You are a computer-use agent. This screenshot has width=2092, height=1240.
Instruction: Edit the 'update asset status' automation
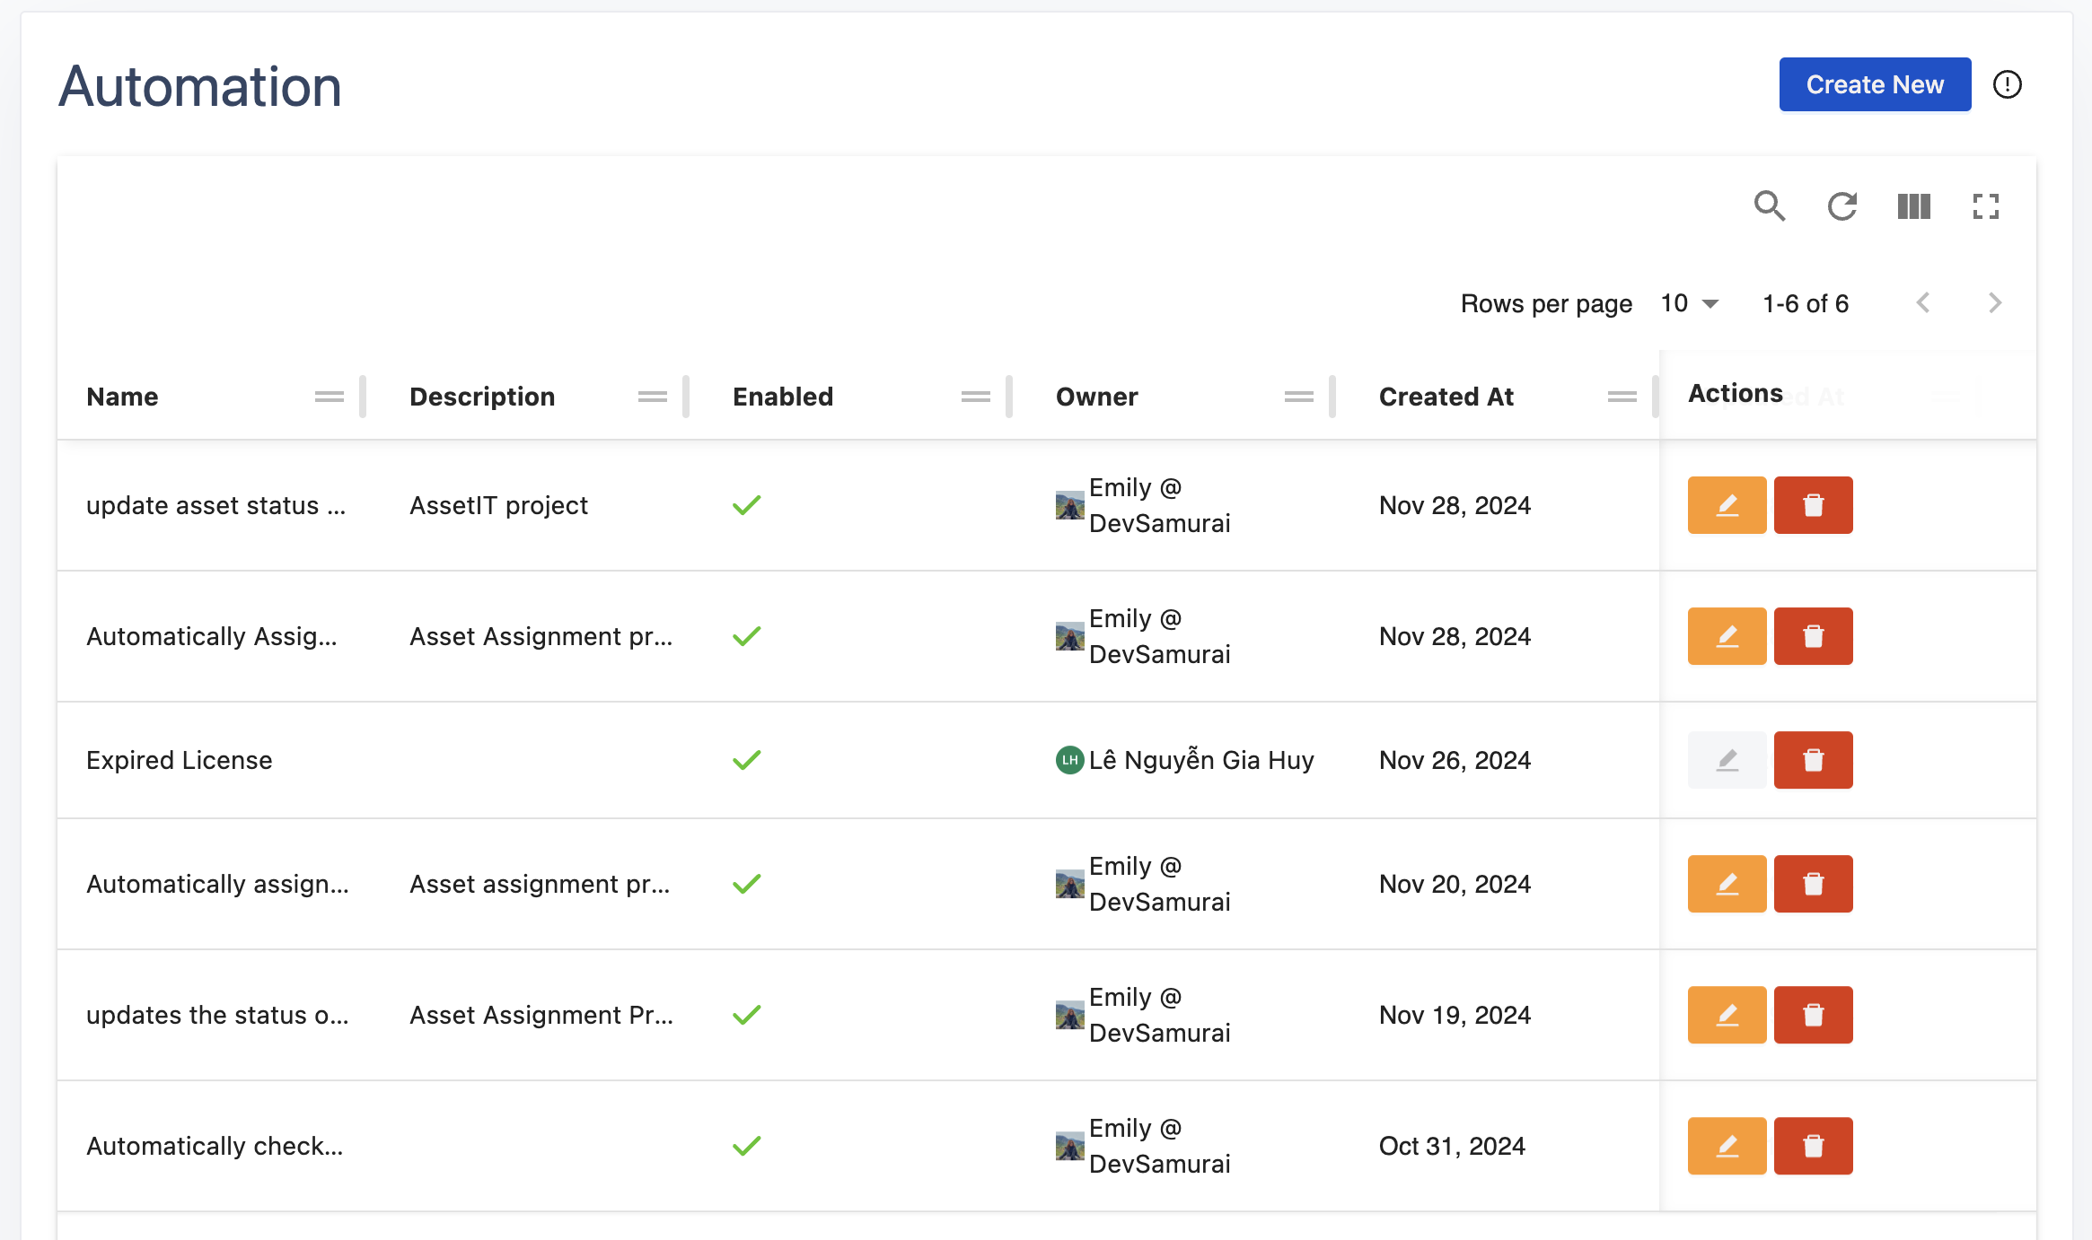1726,505
